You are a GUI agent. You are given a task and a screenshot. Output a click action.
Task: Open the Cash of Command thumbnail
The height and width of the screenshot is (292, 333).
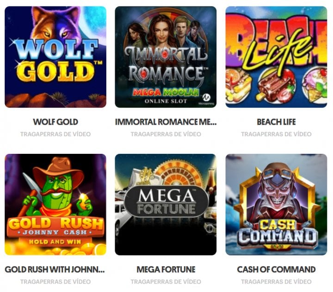pos(276,204)
